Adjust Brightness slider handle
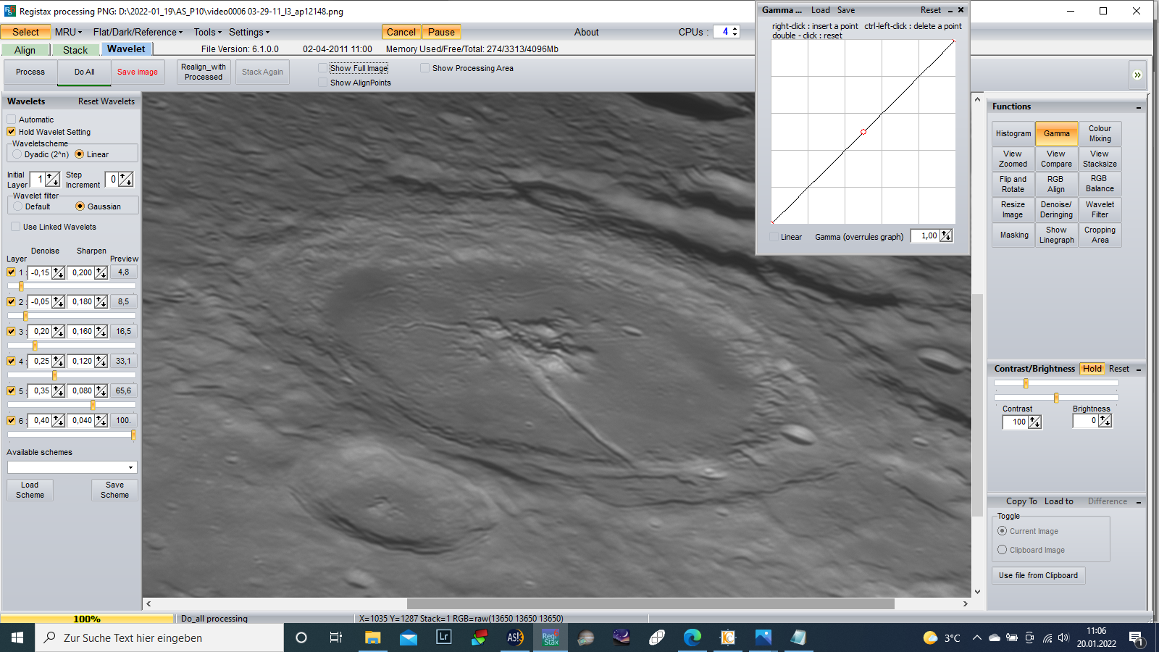This screenshot has width=1159, height=652. coord(1056,397)
